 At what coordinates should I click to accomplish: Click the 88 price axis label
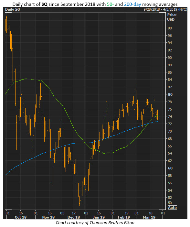click(170, 65)
